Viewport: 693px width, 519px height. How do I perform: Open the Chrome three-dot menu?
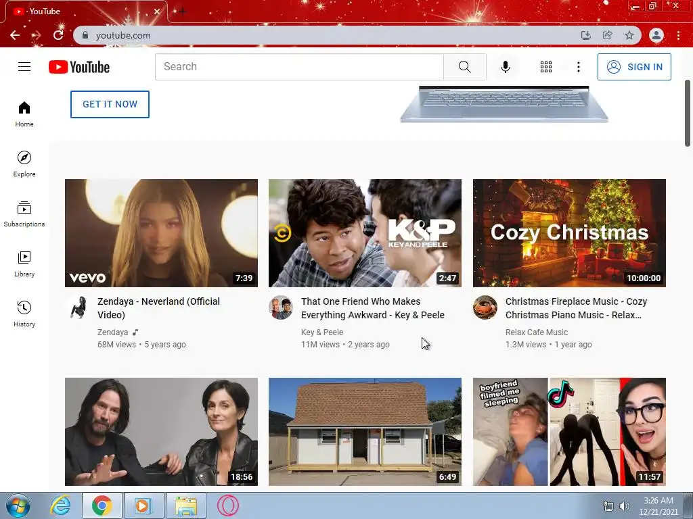click(x=678, y=35)
